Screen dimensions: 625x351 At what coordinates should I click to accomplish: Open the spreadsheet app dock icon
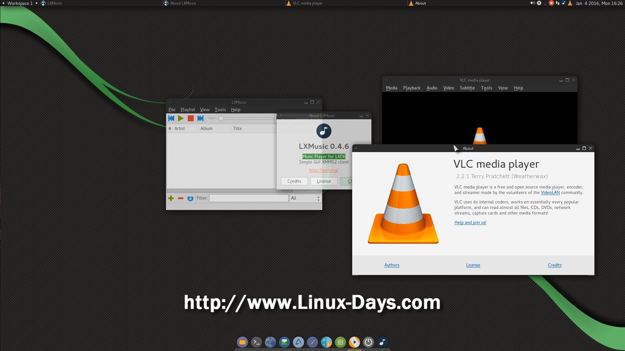pos(340,342)
